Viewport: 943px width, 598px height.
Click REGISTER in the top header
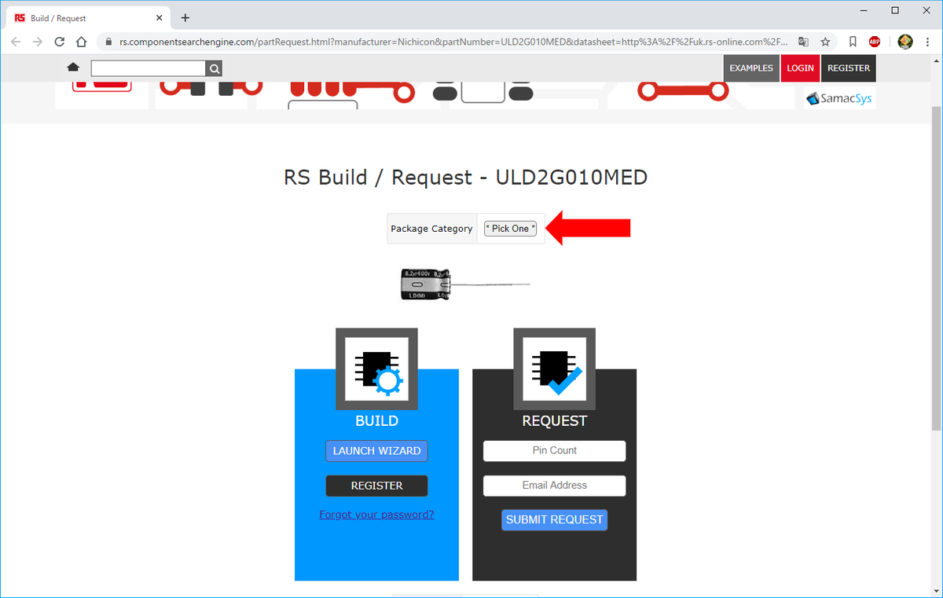(849, 68)
